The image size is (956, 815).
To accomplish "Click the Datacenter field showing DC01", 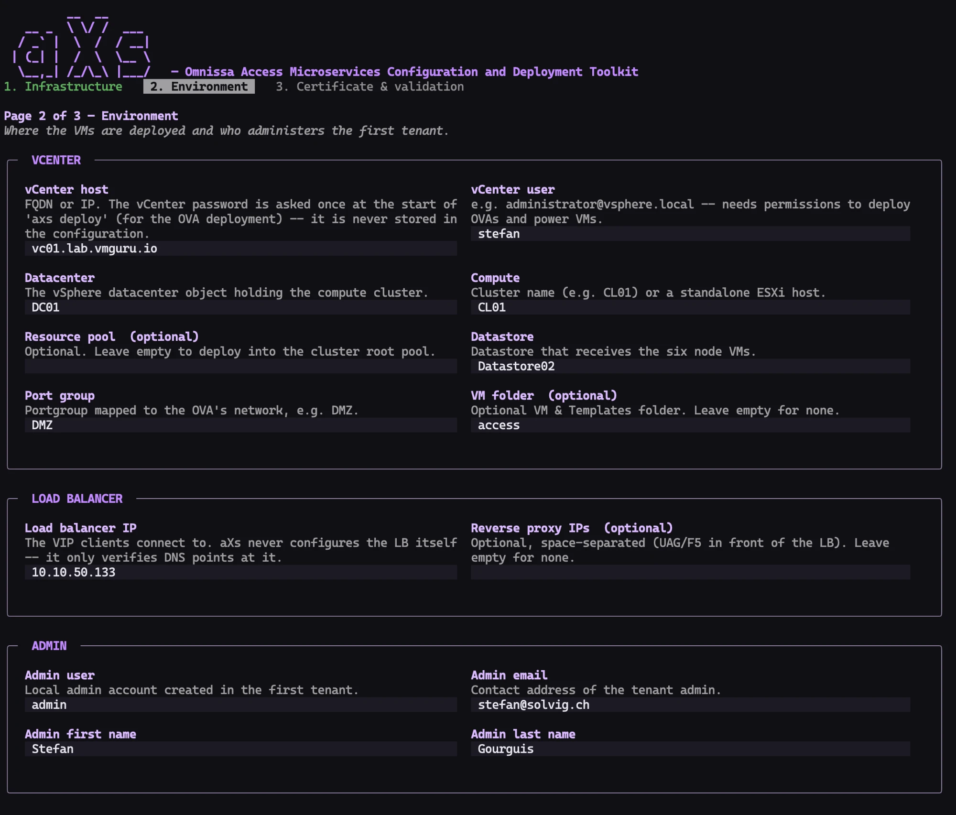I will point(241,307).
